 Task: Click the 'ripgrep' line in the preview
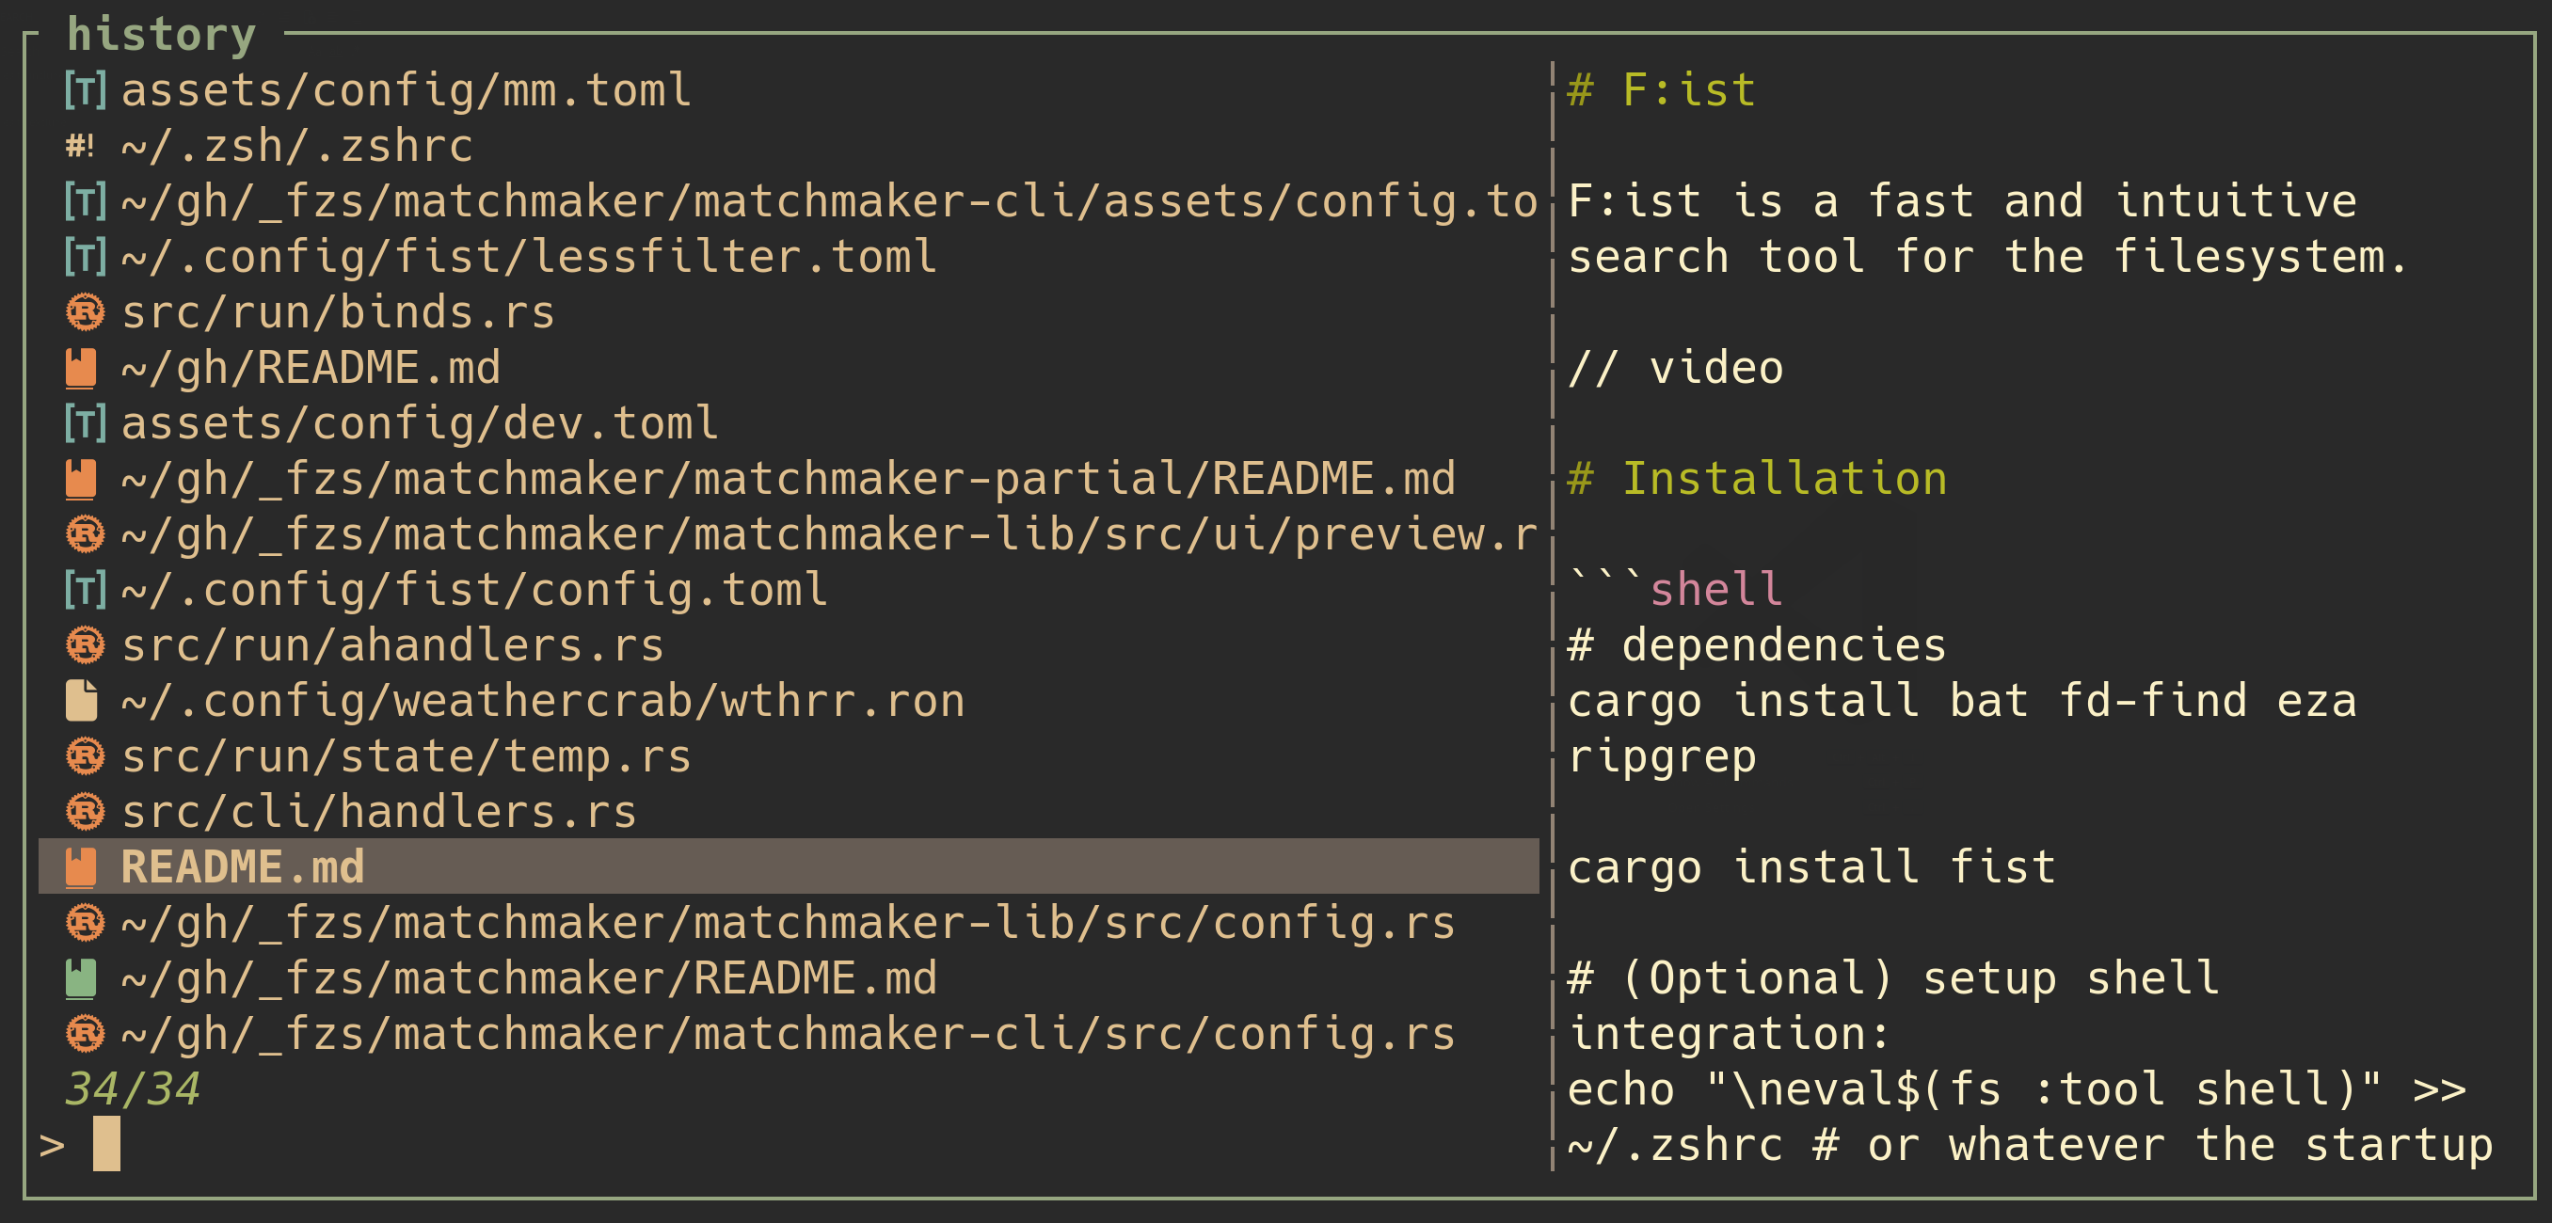pos(1663,757)
